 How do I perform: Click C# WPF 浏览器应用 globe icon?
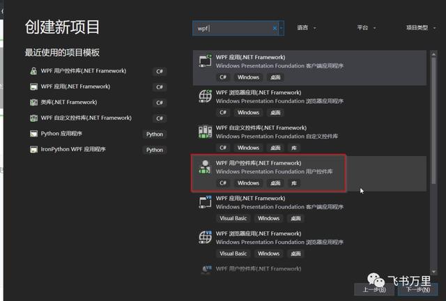[x=206, y=96]
